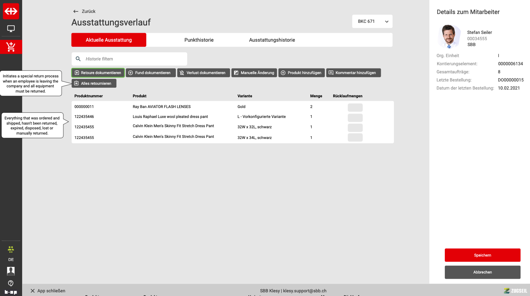Click the Zurück back arrow
Viewport: 530px width, 296px height.
tap(76, 11)
